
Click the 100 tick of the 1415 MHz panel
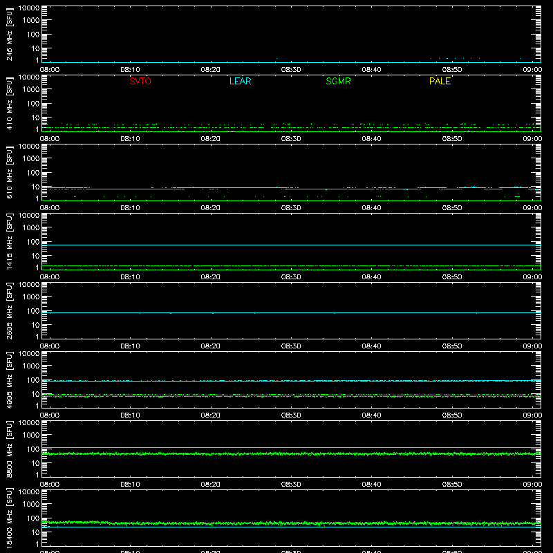point(33,242)
